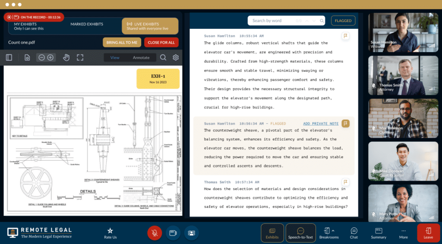Open the Chat panel
442x244 pixels.
click(354, 233)
